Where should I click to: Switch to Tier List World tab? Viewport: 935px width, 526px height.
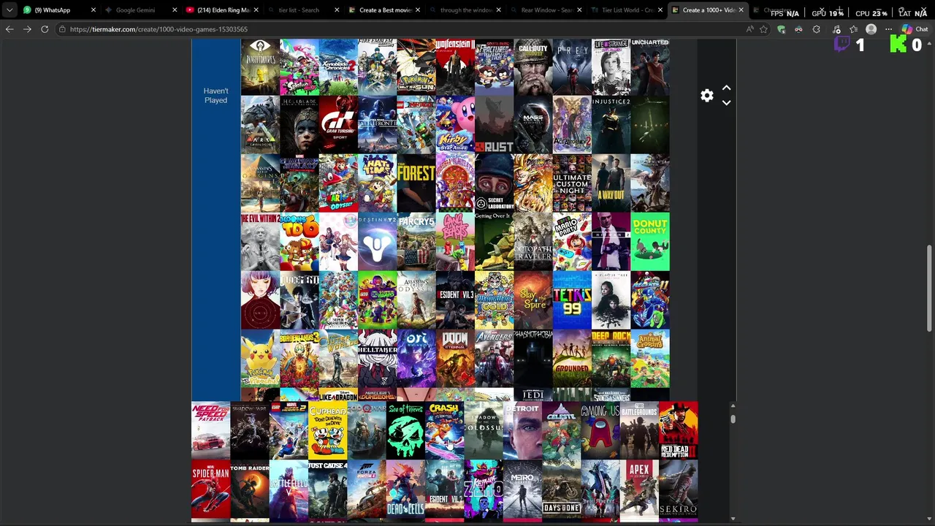(x=627, y=10)
